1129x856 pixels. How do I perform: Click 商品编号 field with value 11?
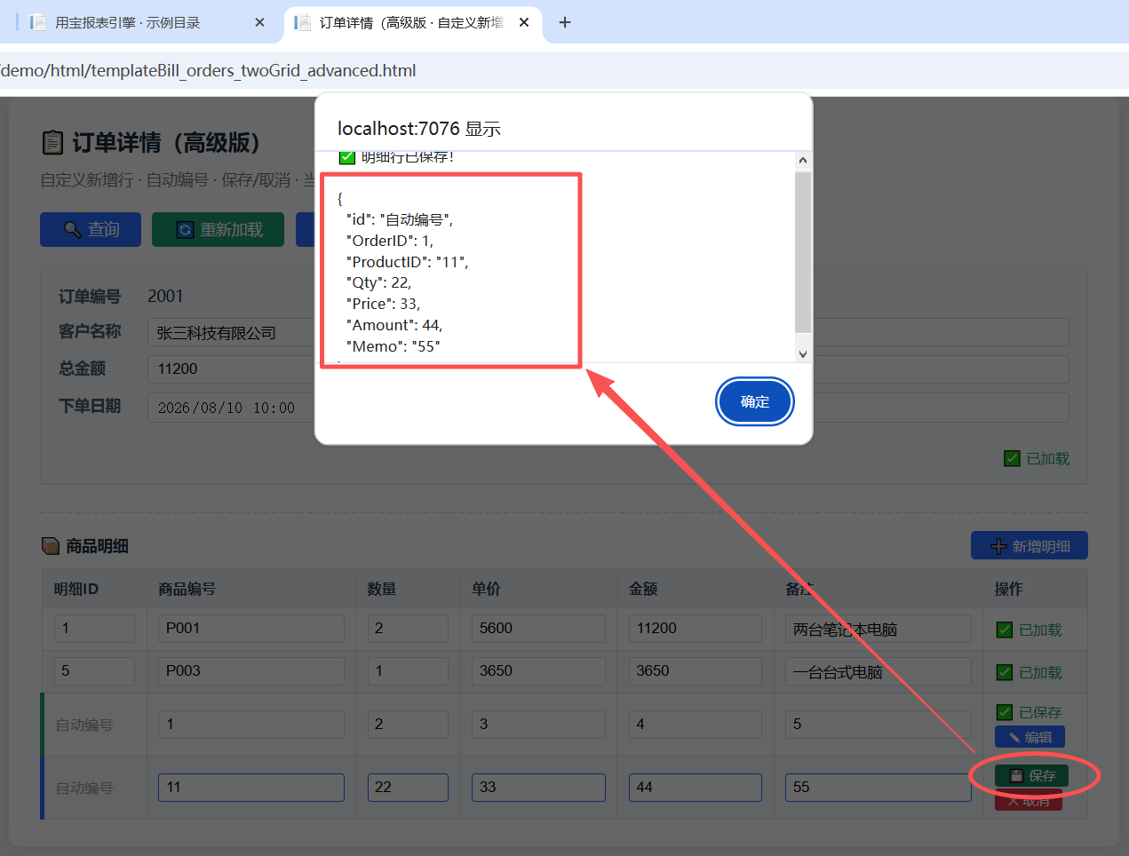click(250, 787)
